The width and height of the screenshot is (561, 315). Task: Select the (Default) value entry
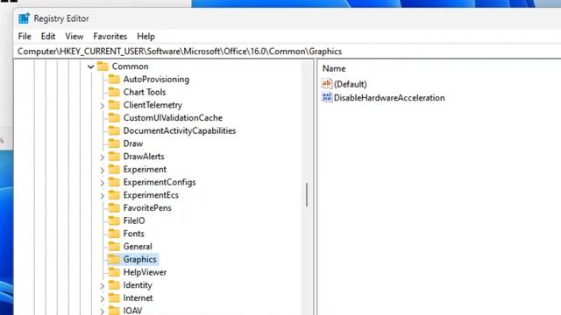[x=351, y=84]
